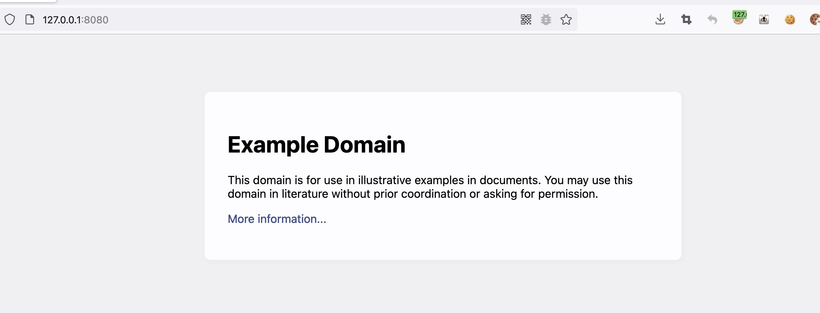This screenshot has height=313, width=820.
Task: Click the illustrative examples paragraph text
Action: coord(430,187)
